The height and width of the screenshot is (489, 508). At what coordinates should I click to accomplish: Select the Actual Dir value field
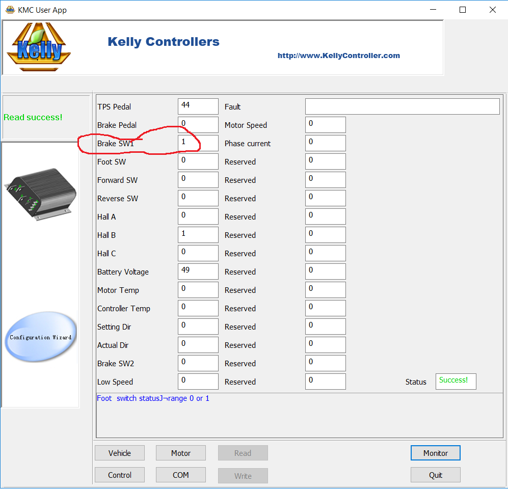(x=198, y=345)
